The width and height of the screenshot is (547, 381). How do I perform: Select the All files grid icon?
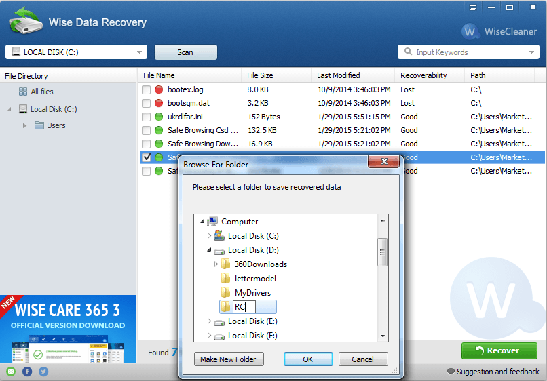click(23, 92)
